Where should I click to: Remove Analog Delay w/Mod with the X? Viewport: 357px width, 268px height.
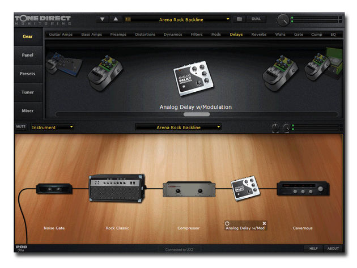tap(264, 223)
